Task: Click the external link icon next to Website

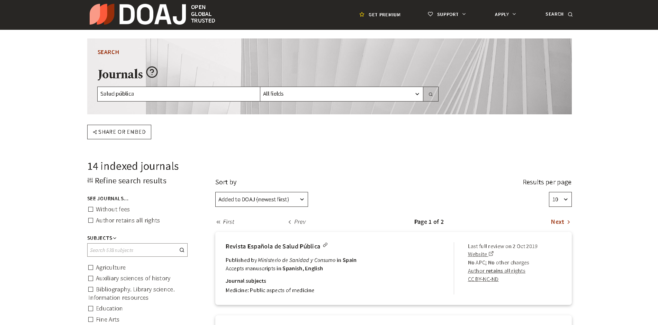Action: (x=491, y=254)
